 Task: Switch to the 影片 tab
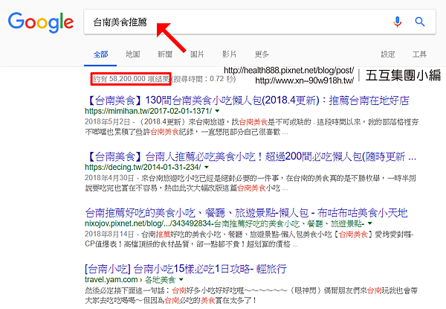click(x=229, y=54)
